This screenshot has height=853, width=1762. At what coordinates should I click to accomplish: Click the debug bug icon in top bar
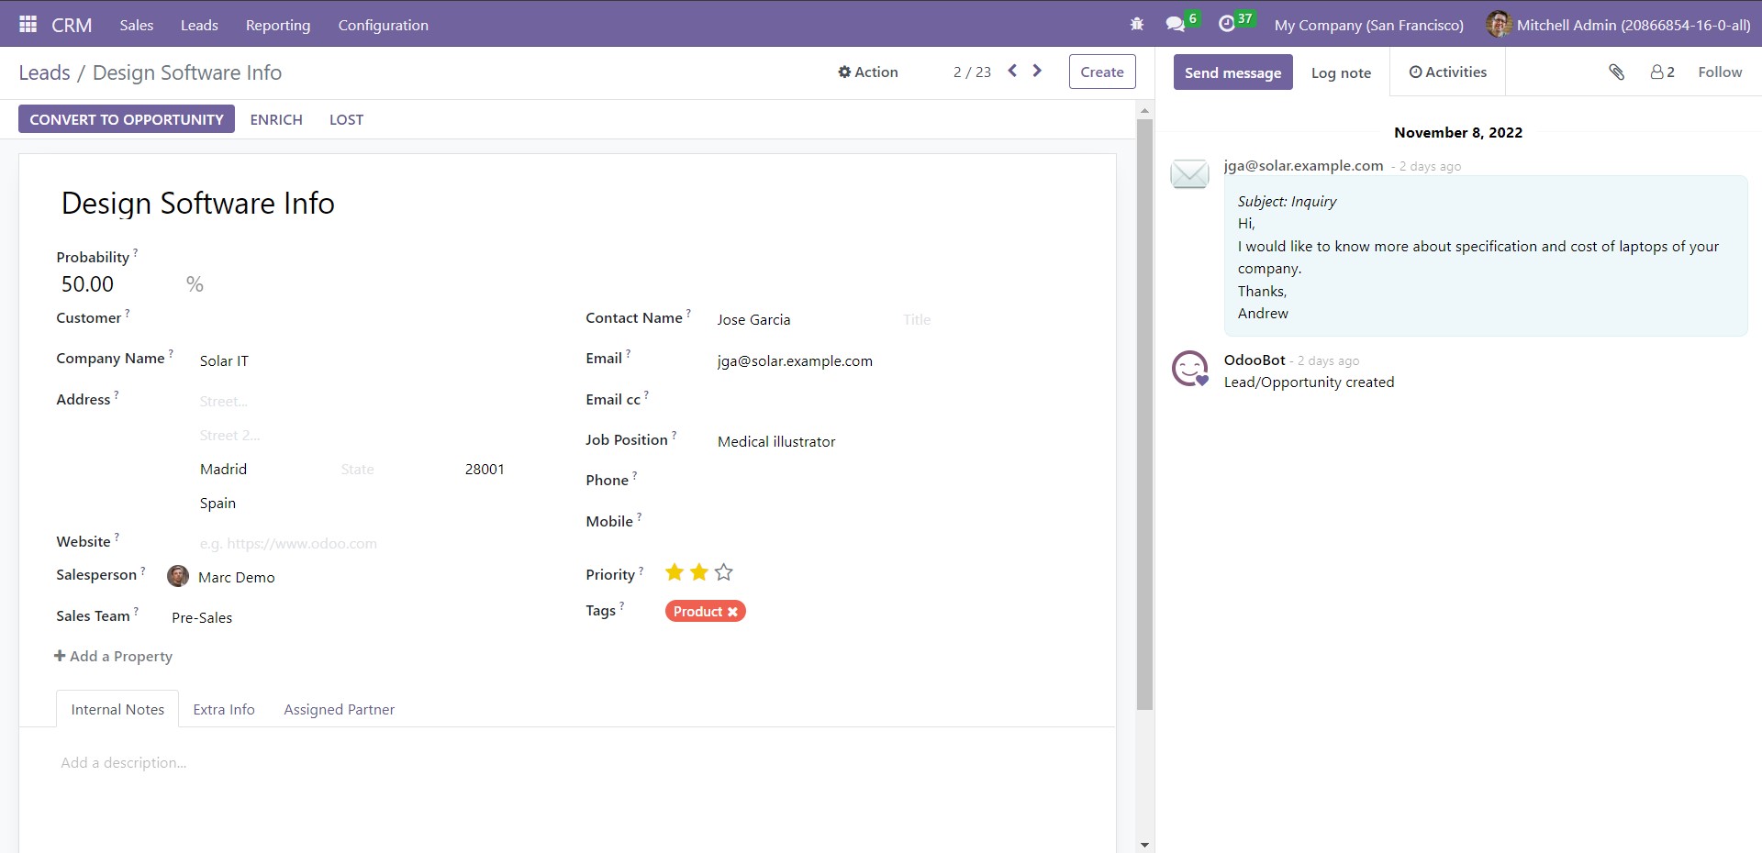point(1137,25)
